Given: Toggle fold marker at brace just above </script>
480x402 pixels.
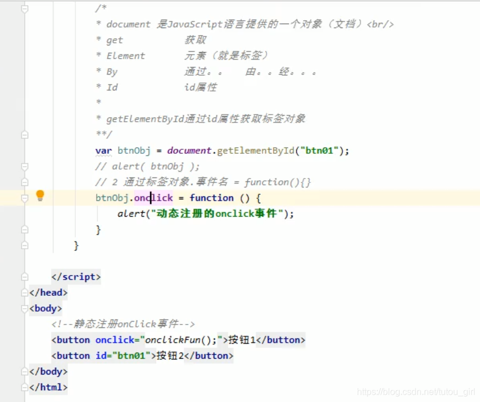Looking at the screenshot, I should click(x=25, y=245).
